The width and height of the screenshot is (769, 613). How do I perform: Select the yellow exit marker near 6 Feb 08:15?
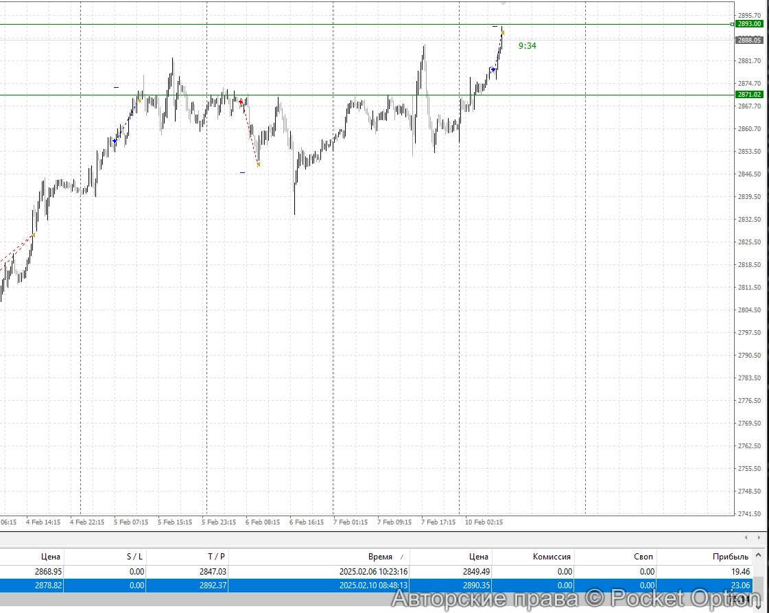point(259,165)
